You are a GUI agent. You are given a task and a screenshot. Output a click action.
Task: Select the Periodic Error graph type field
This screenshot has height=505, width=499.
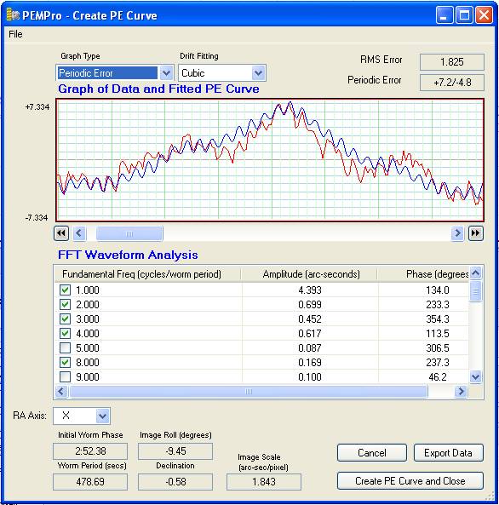tap(107, 73)
